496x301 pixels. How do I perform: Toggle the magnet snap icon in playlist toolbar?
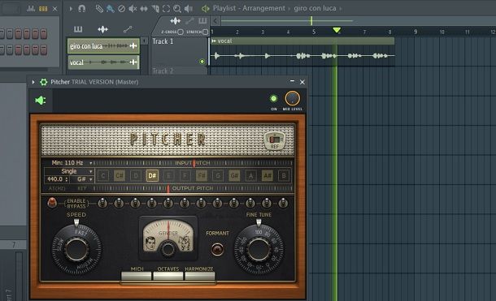(x=82, y=8)
